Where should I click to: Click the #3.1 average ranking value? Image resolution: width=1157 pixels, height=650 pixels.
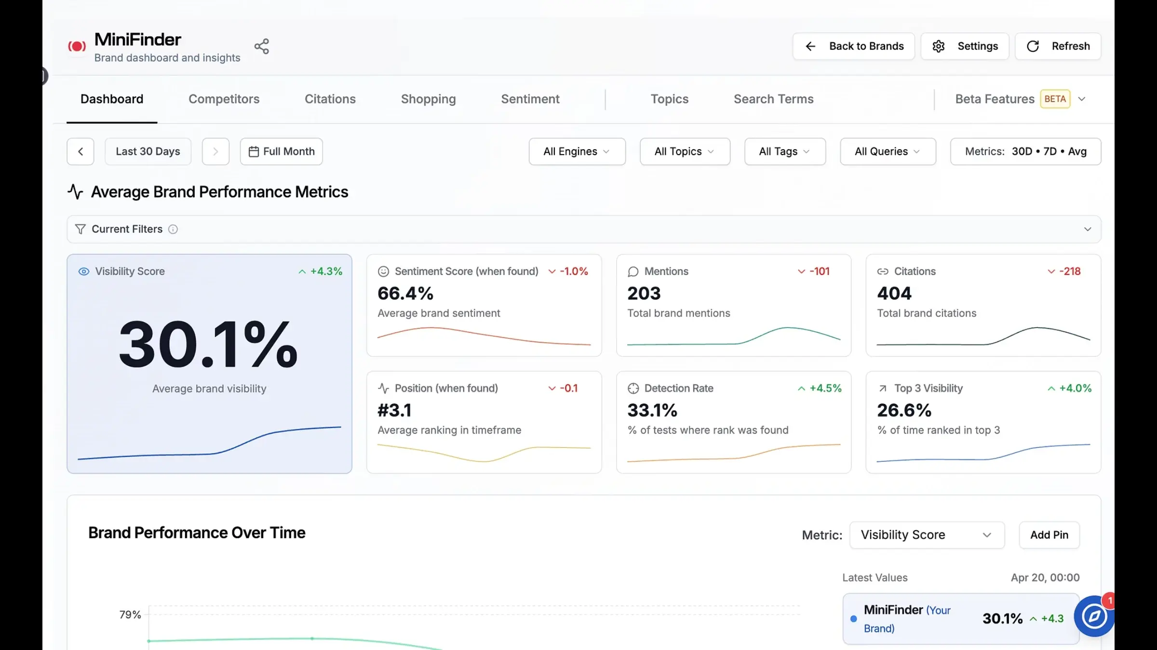[x=394, y=411]
